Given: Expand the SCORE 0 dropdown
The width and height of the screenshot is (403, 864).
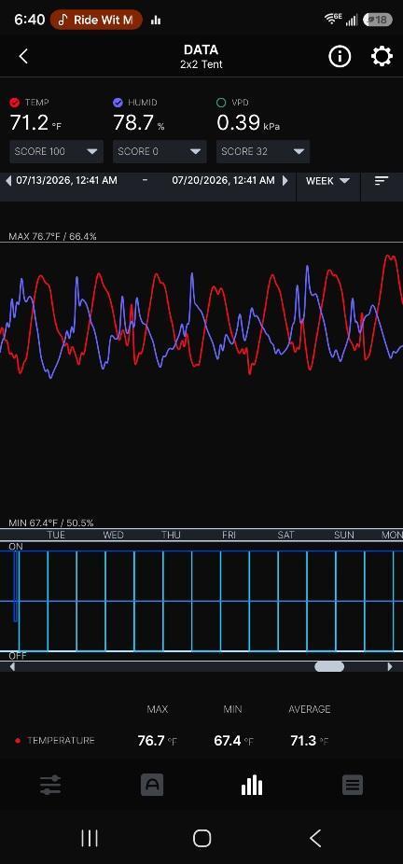Looking at the screenshot, I should click(x=160, y=151).
